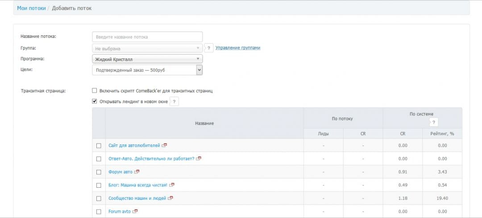482x218 pixels.
Task: Uncheck Открывать лендинг в новом окне
Action: click(95, 101)
